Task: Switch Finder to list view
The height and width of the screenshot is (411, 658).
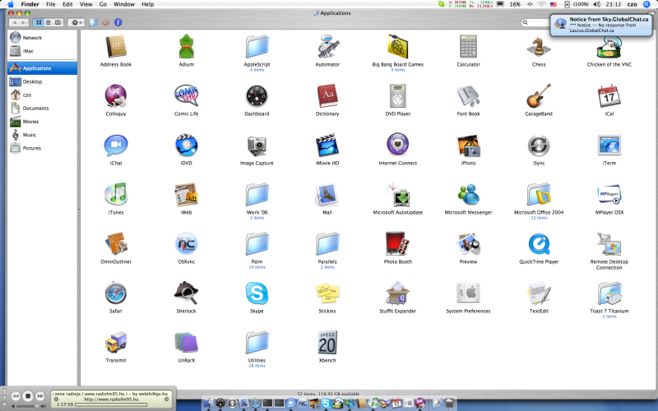Action: [49, 22]
